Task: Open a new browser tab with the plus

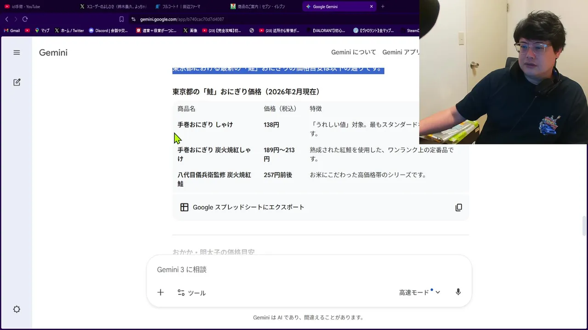Action: [x=383, y=6]
